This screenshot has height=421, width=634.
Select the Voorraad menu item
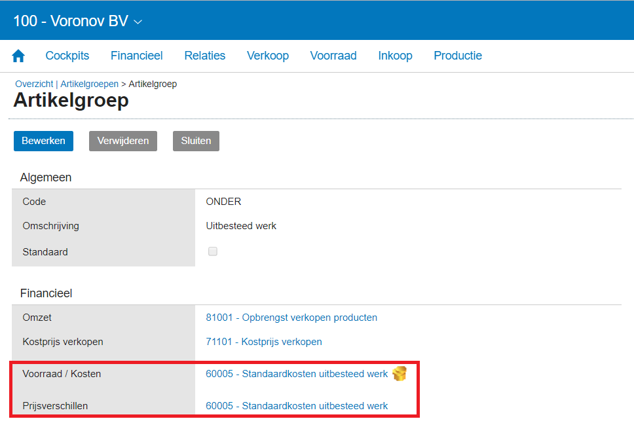(x=333, y=56)
